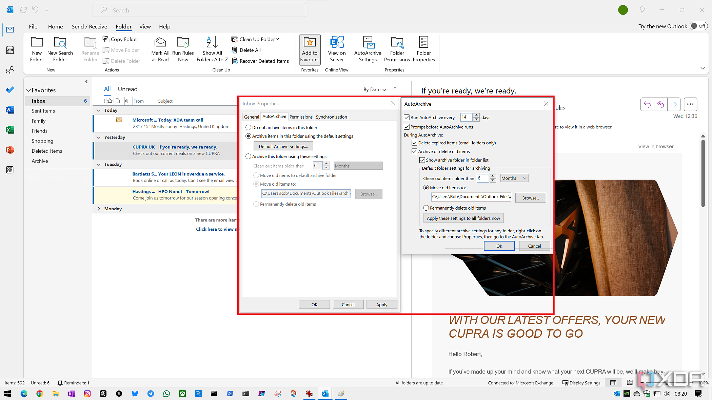Click Show All Folders A to Z
Viewport: 712px width, 400px height.
[212, 49]
